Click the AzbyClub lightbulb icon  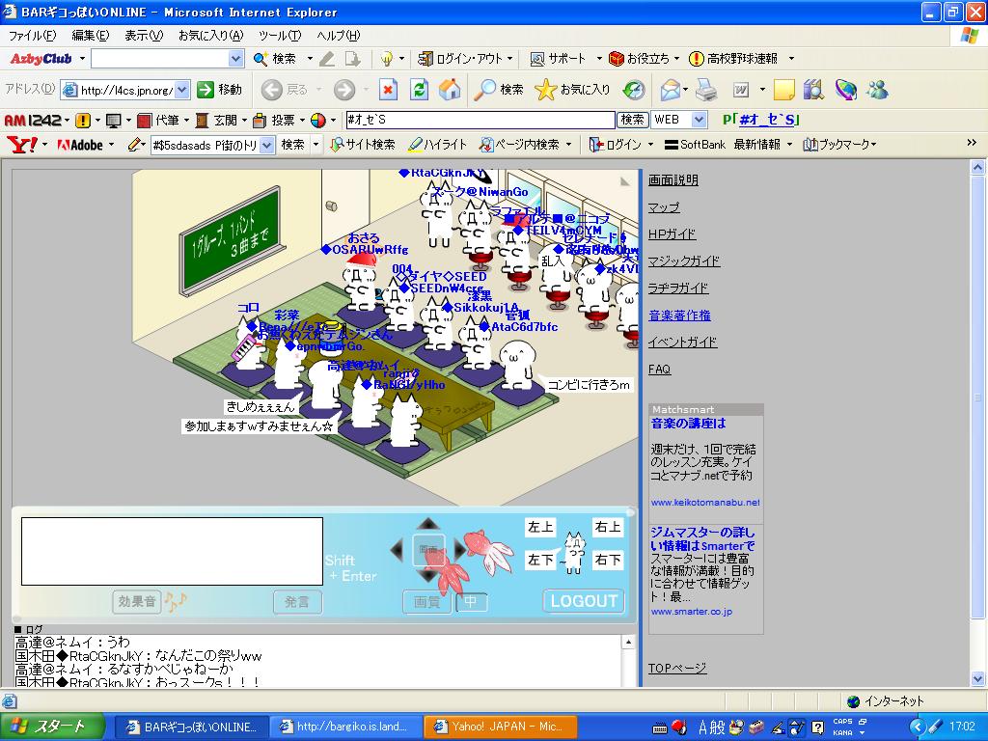[x=387, y=59]
